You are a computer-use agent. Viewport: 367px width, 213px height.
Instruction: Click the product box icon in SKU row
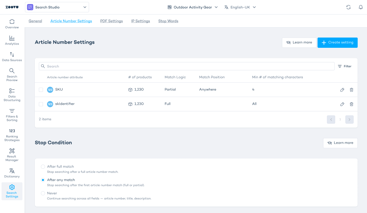[x=130, y=90]
